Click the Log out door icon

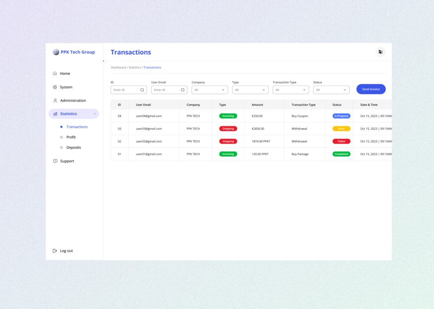tap(55, 251)
